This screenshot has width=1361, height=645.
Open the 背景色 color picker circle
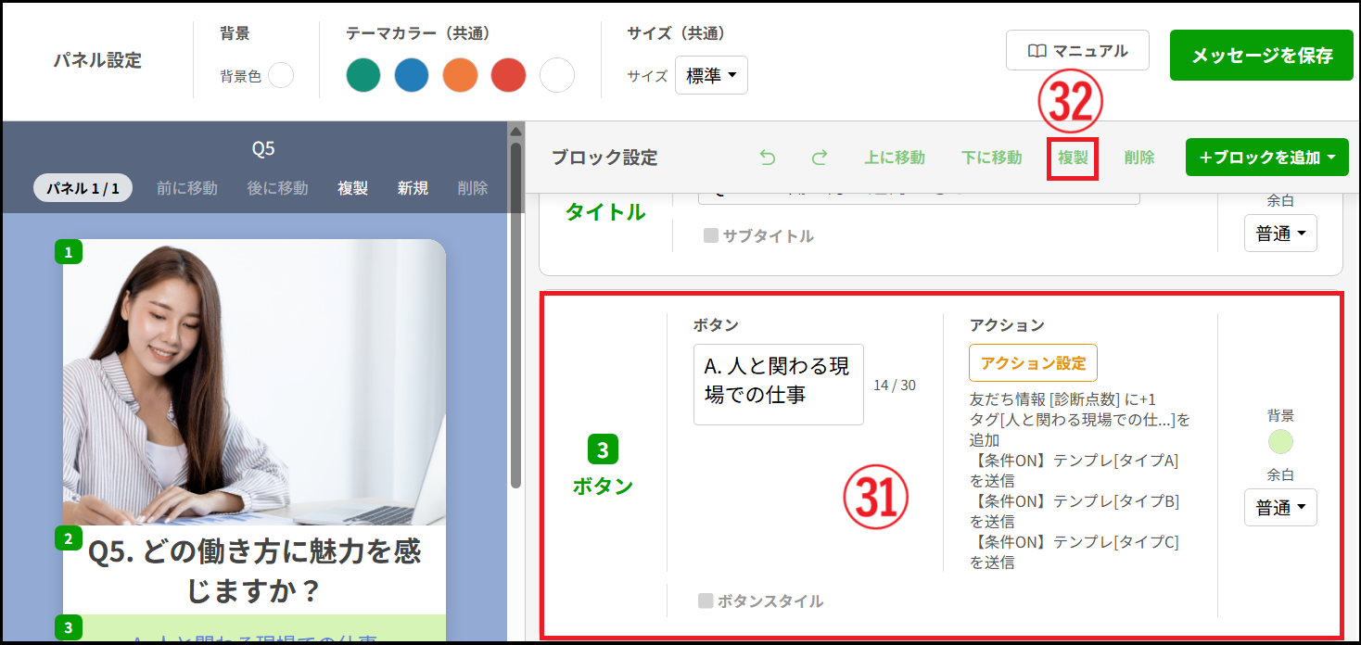click(x=281, y=76)
